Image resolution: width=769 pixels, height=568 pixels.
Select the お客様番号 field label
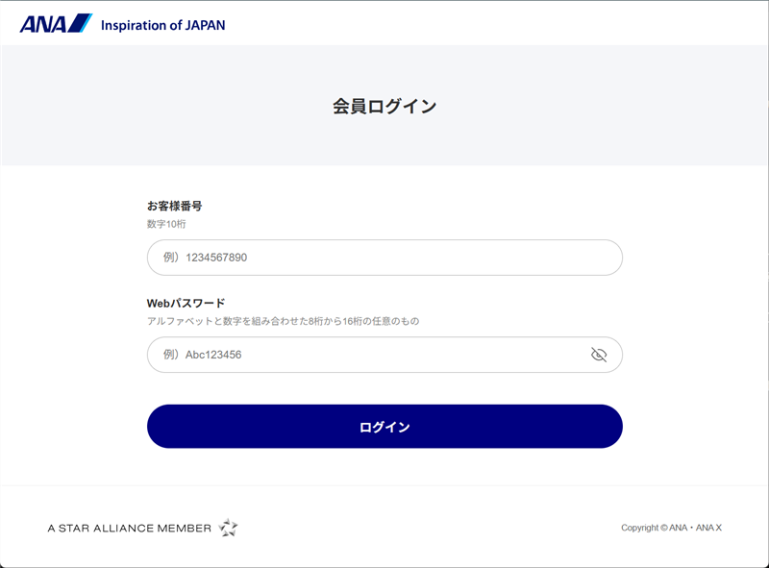pyautogui.click(x=175, y=206)
